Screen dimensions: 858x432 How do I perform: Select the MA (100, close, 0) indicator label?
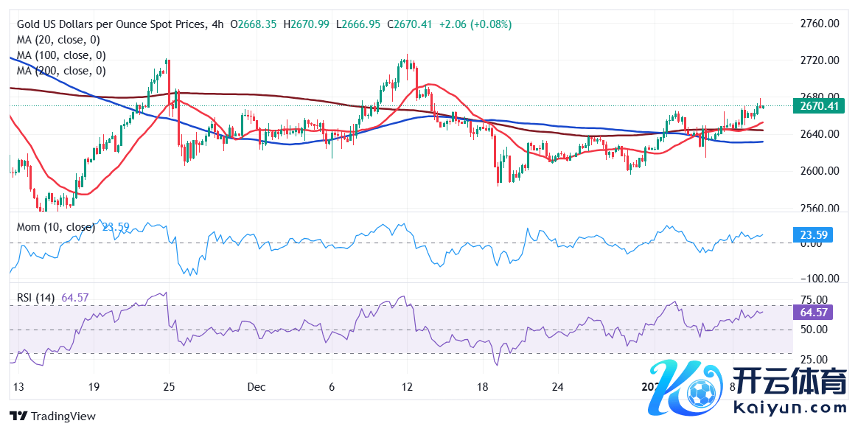click(61, 55)
